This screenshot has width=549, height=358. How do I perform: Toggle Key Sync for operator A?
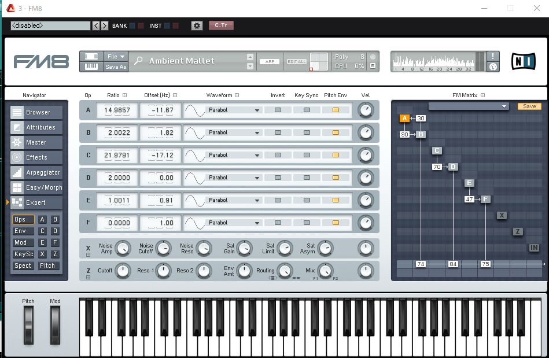coord(307,110)
